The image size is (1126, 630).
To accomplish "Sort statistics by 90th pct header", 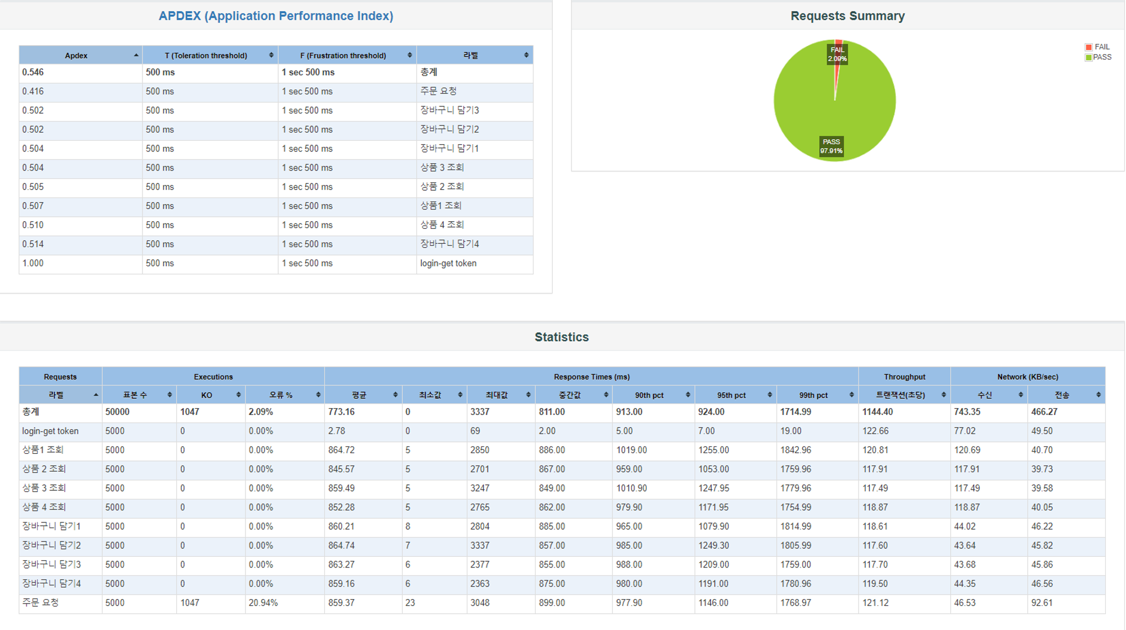I will pyautogui.click(x=649, y=395).
